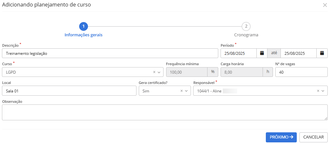
Task: Focus the Nº de vagas field
Action: click(x=301, y=72)
